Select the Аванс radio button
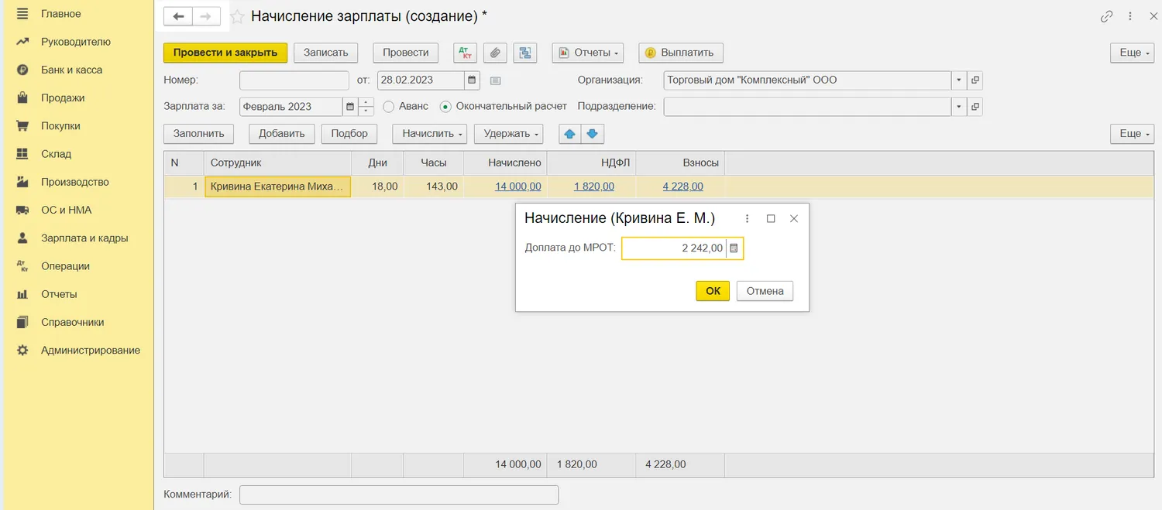Screen dimensions: 1162x510 pyautogui.click(x=389, y=107)
